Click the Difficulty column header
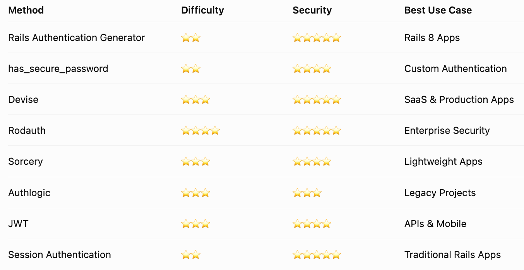The height and width of the screenshot is (270, 524). [x=202, y=10]
